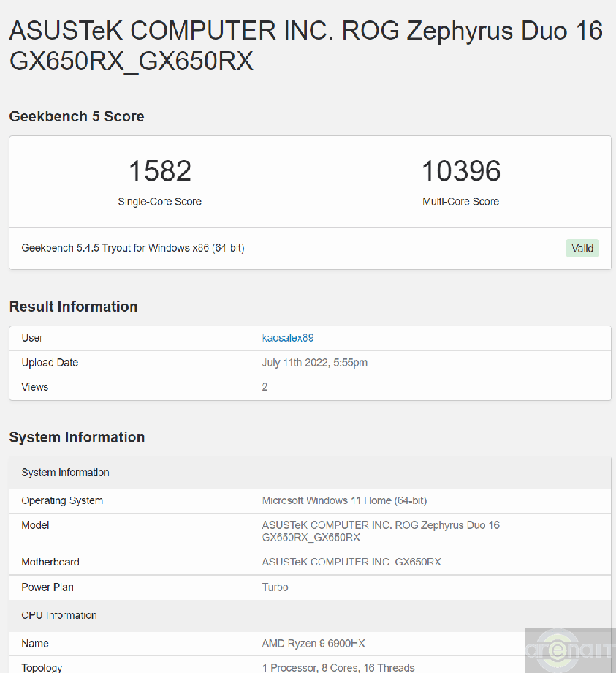Click the upload date July 11th 2022
The image size is (616, 673).
point(314,363)
